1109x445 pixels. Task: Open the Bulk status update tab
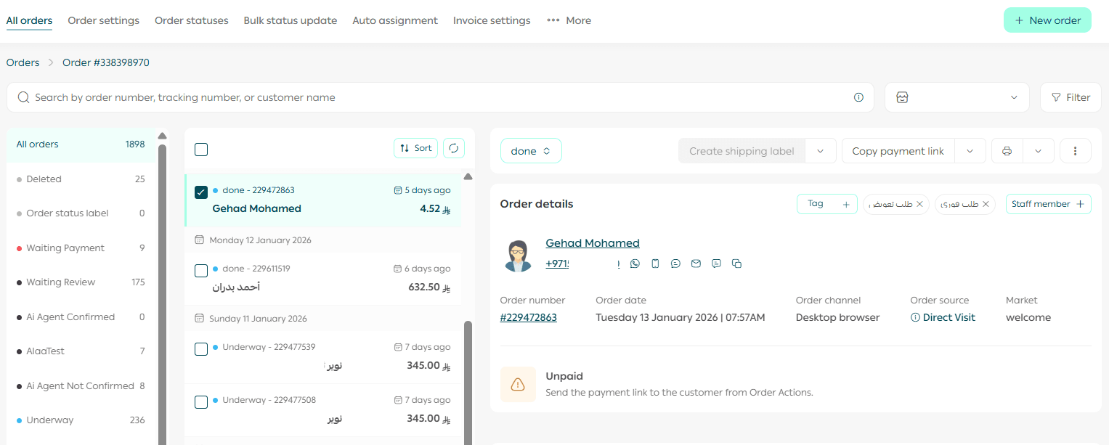(x=290, y=20)
